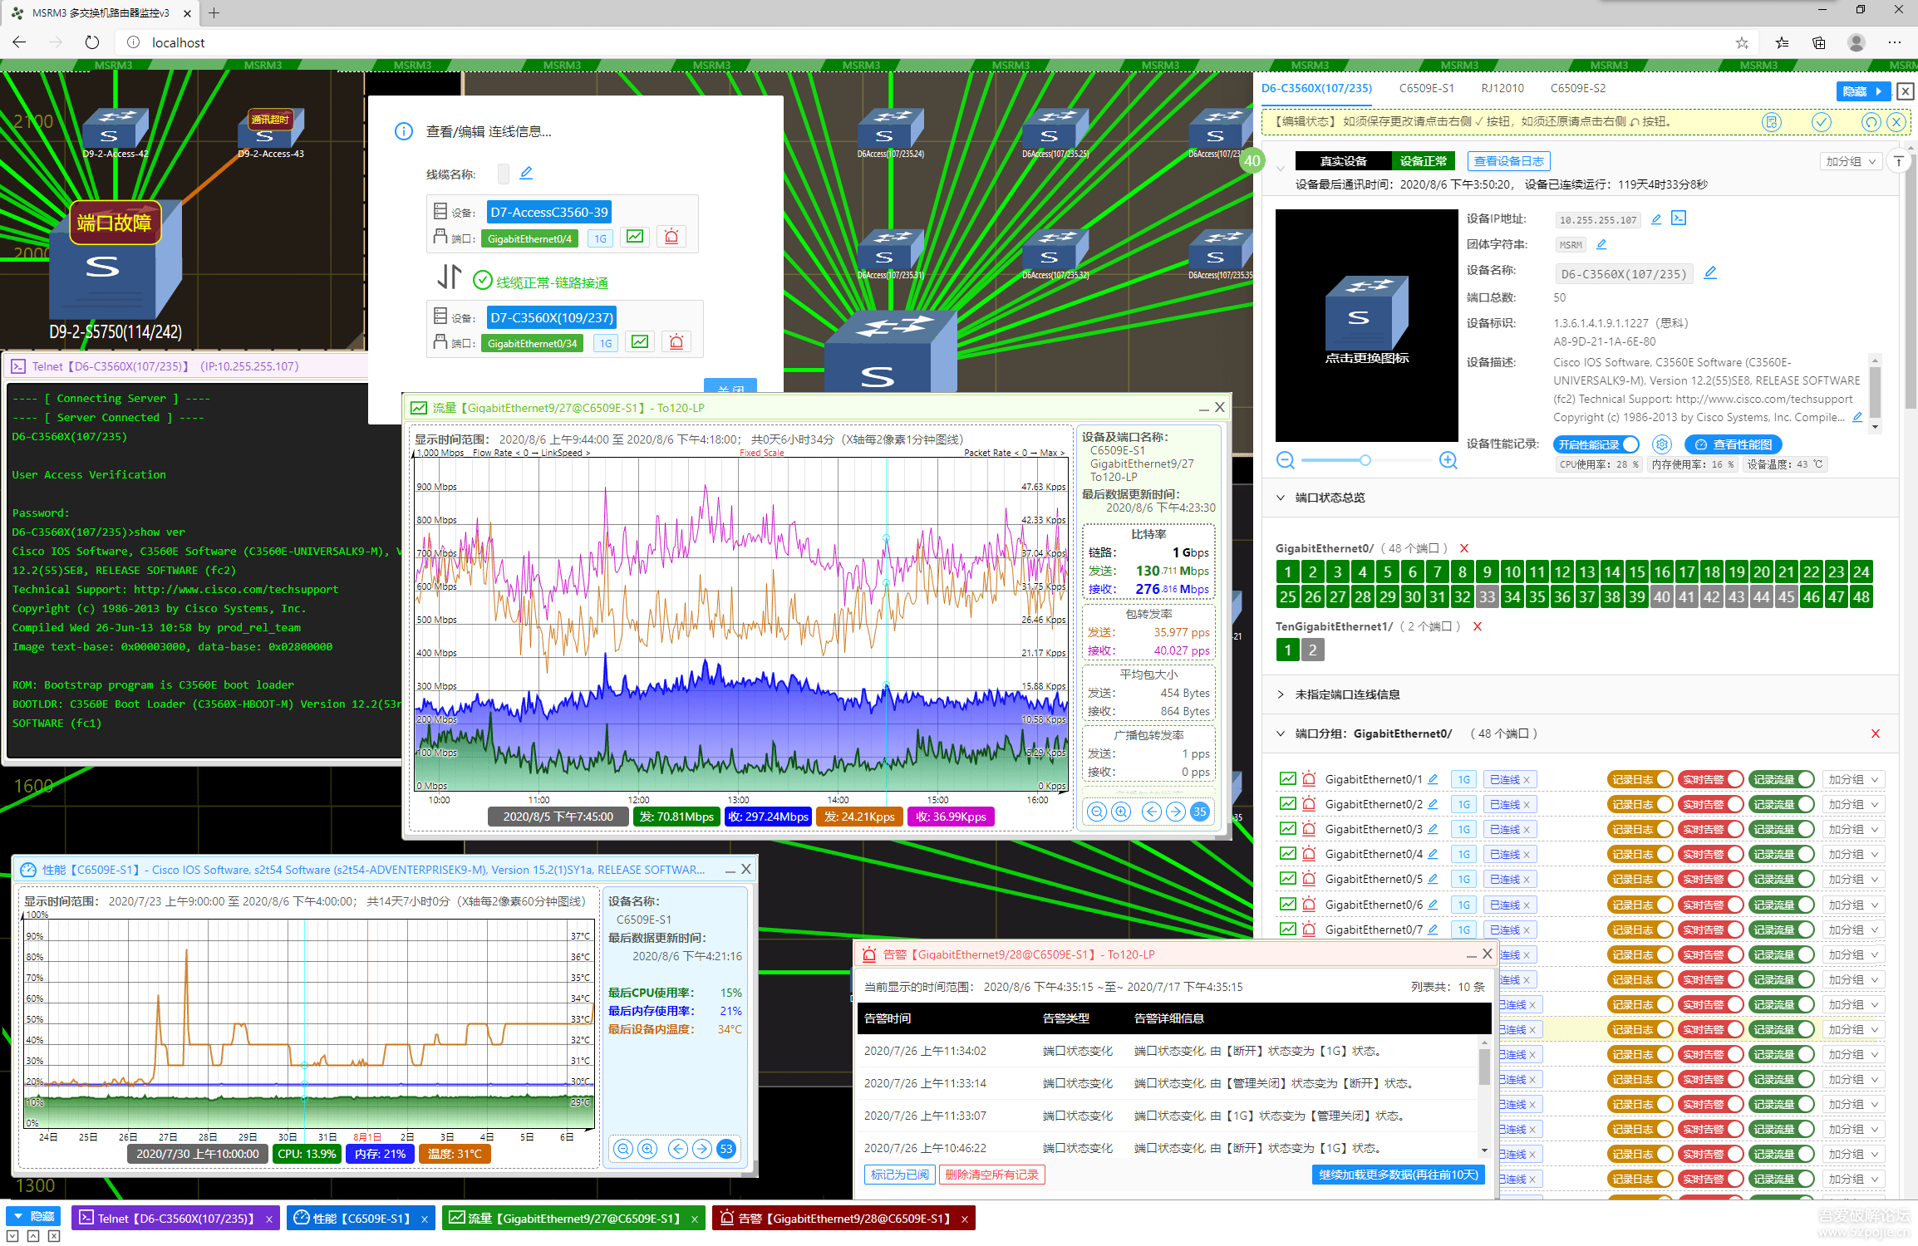Zoom out device icon with minus magnifier
The width and height of the screenshot is (1918, 1246).
tap(1286, 460)
